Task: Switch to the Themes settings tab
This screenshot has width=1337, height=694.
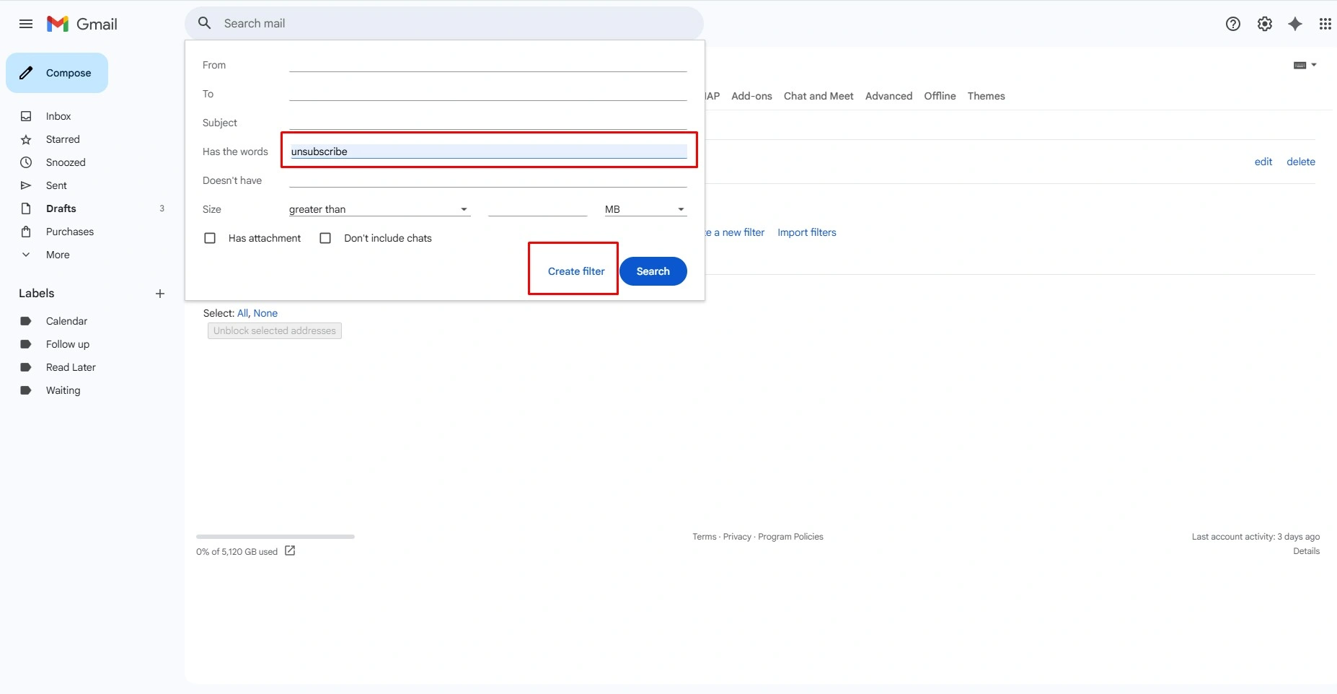Action: [x=986, y=96]
